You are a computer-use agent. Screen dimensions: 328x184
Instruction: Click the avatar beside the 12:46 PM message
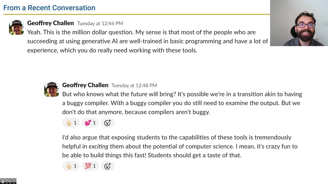(16, 27)
